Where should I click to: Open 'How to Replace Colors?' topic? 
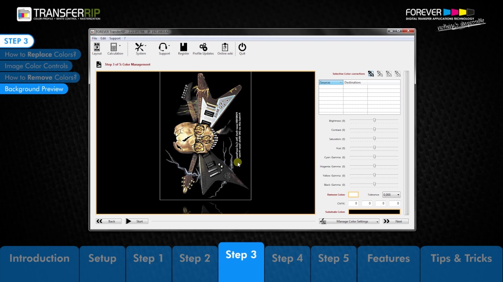pyautogui.click(x=40, y=54)
